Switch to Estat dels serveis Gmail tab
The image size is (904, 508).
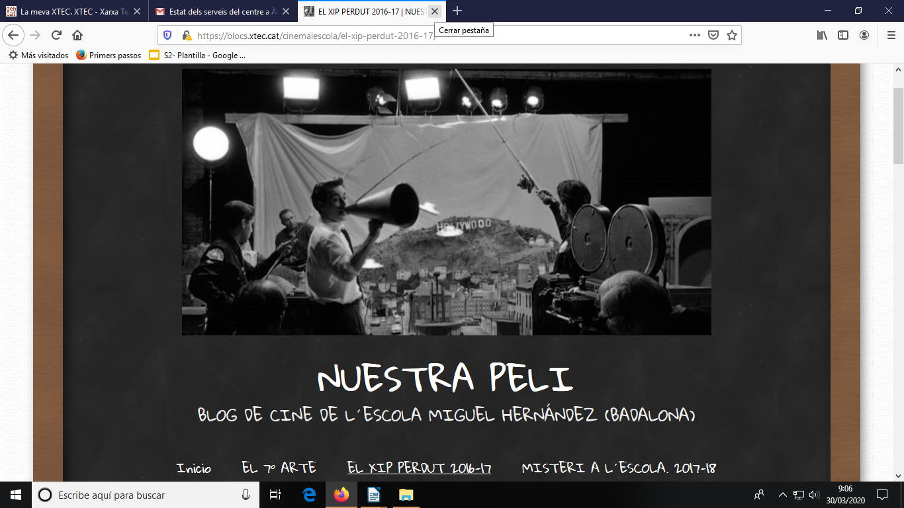click(218, 11)
